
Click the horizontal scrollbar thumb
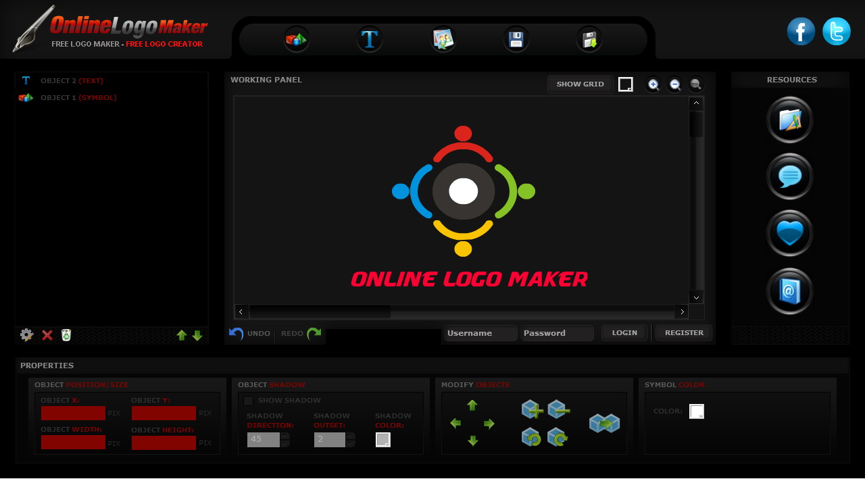pos(320,311)
